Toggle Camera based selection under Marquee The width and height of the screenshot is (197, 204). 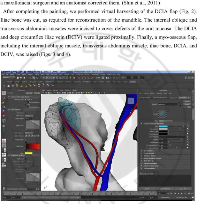(28, 102)
